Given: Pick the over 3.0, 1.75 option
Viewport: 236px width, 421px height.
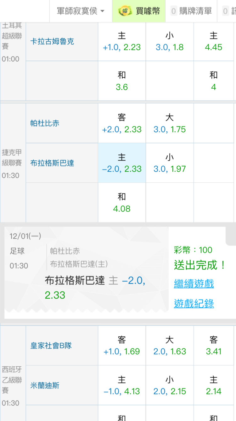Looking at the screenshot, I should click(170, 123).
